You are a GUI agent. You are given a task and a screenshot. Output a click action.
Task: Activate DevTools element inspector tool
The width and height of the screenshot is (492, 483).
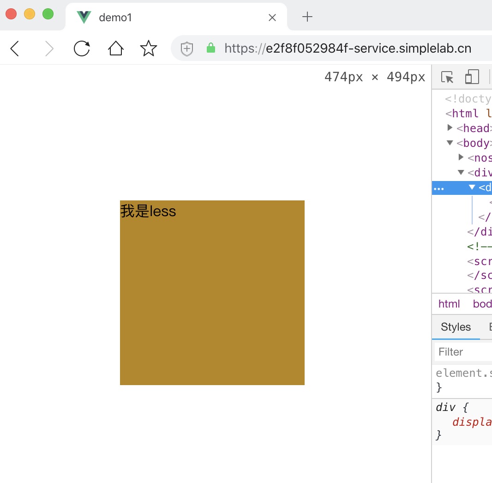pyautogui.click(x=447, y=77)
